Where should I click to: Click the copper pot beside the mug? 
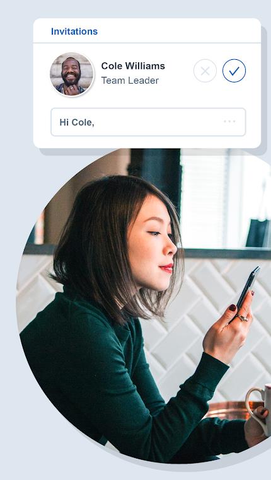click(x=228, y=410)
